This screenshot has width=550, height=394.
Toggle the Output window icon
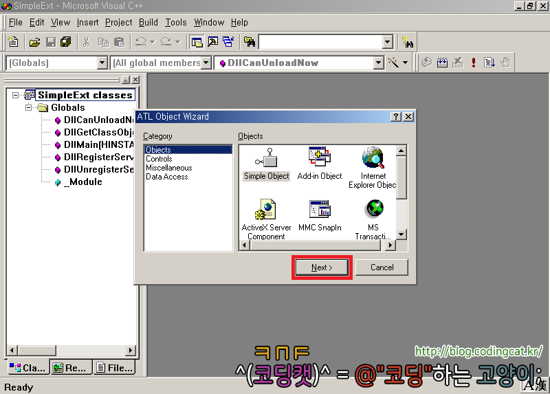tap(213, 42)
